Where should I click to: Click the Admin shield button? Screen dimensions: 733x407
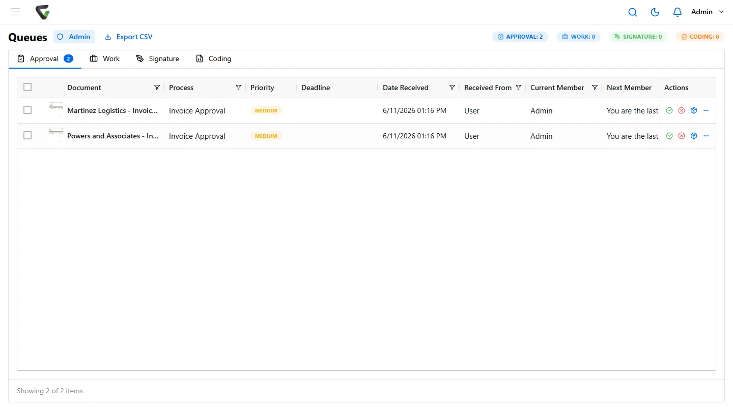coord(74,37)
